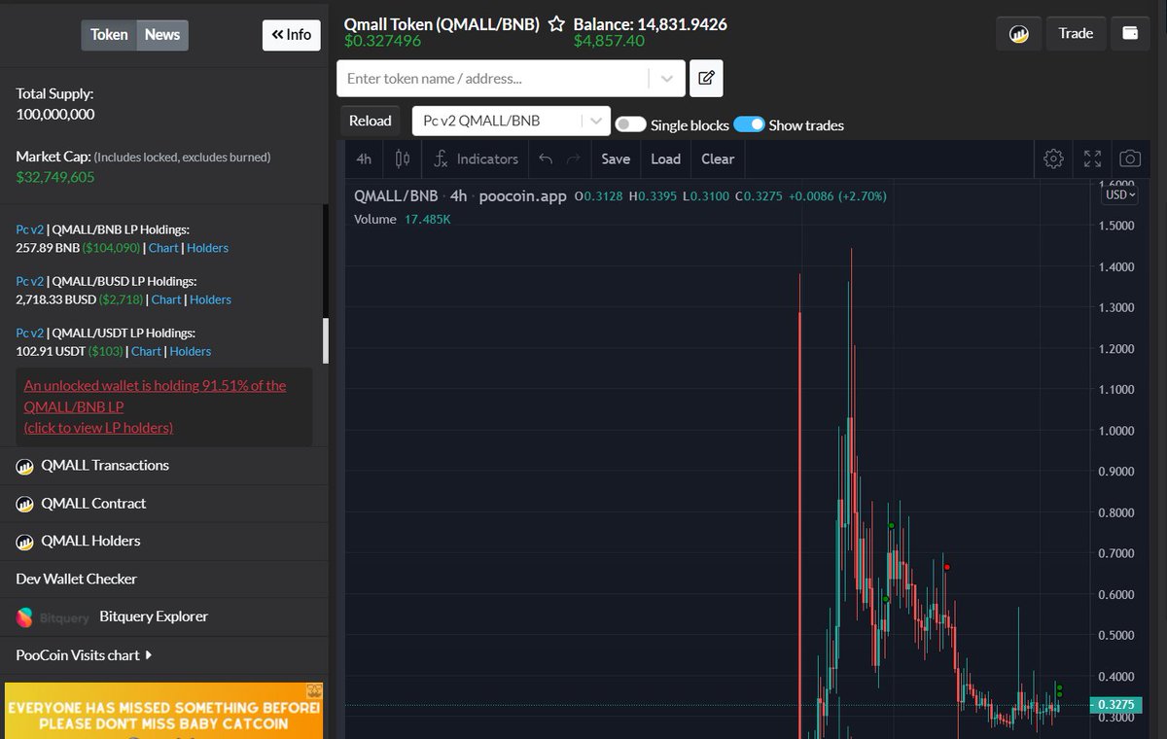Toggle the Single blocks switch
This screenshot has width=1167, height=739.
point(631,124)
